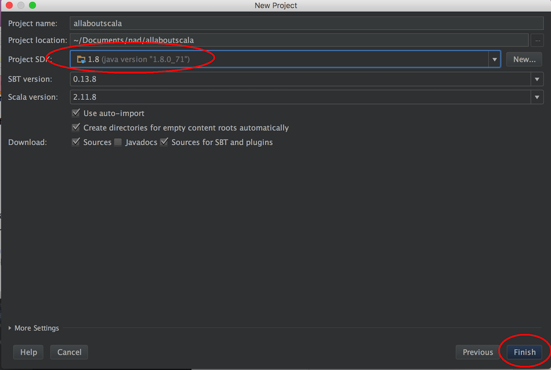The image size is (551, 370).
Task: Click the Scala version label
Action: 33,97
